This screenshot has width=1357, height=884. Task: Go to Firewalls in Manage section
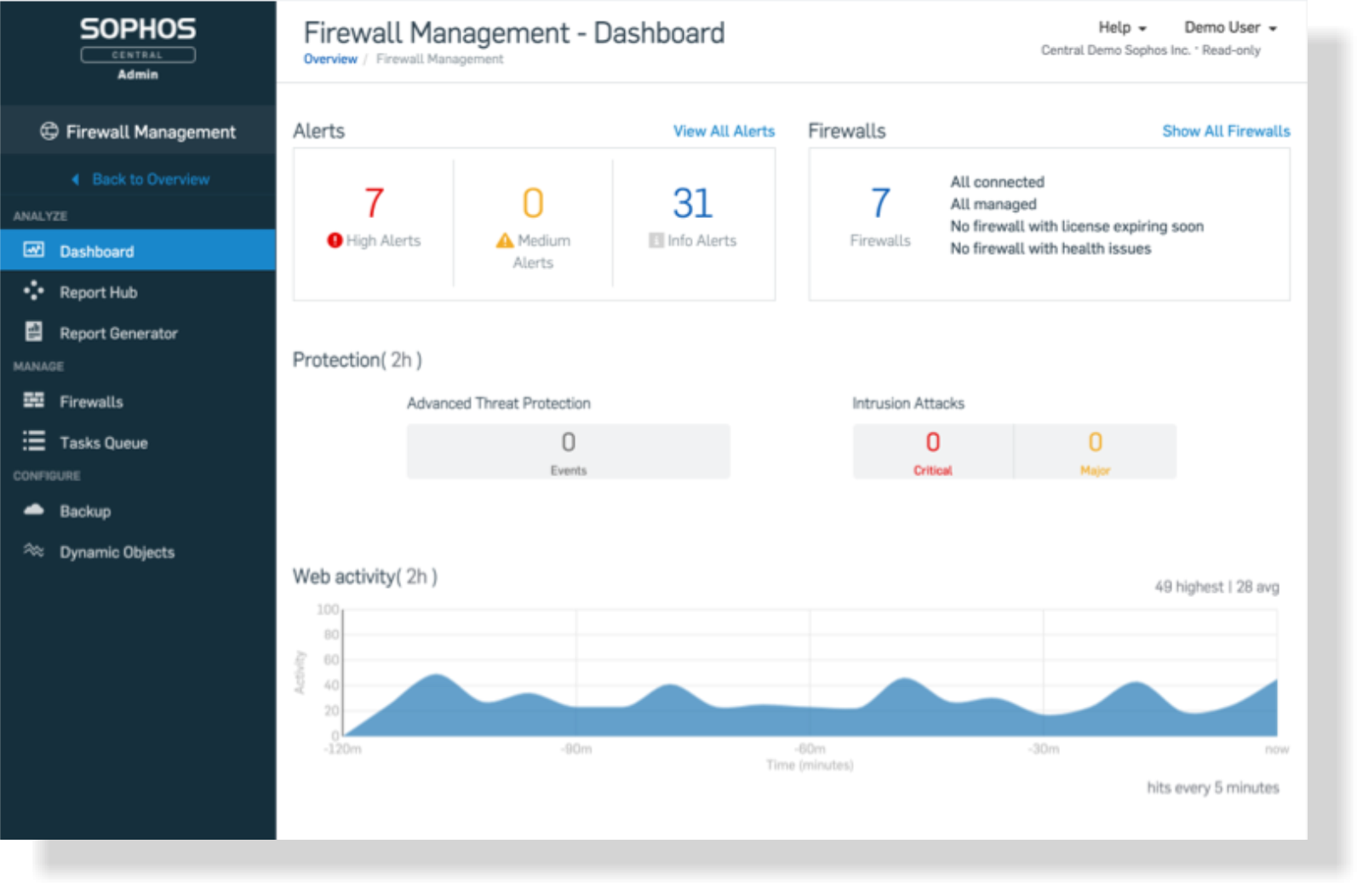pos(138,401)
